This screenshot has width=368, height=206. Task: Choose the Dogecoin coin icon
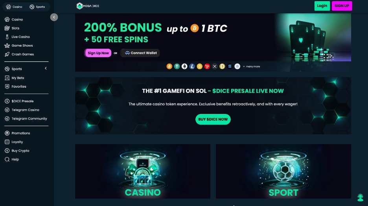pos(222,67)
